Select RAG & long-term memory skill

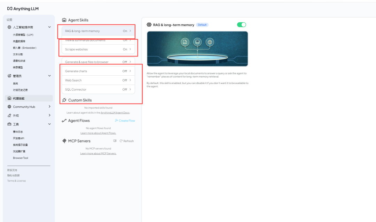tap(98, 31)
